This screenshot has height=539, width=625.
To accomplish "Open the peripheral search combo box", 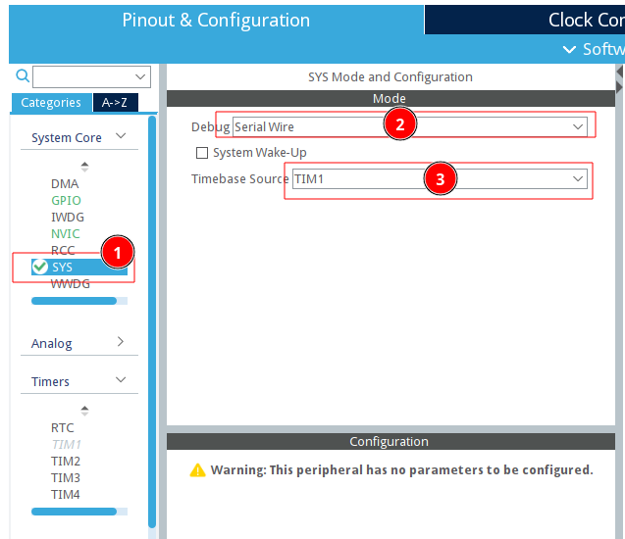I will pyautogui.click(x=91, y=76).
